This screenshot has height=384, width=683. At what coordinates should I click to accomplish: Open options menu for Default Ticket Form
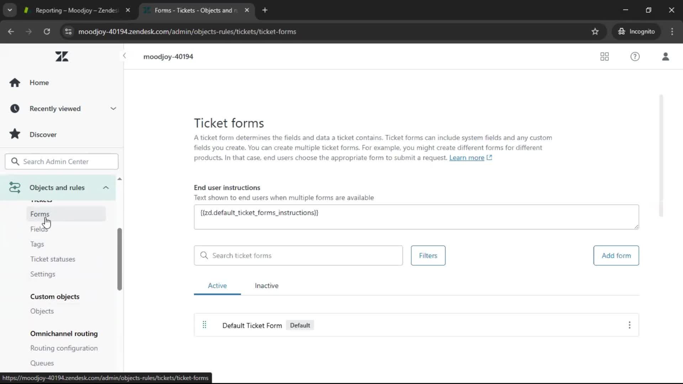(x=629, y=325)
